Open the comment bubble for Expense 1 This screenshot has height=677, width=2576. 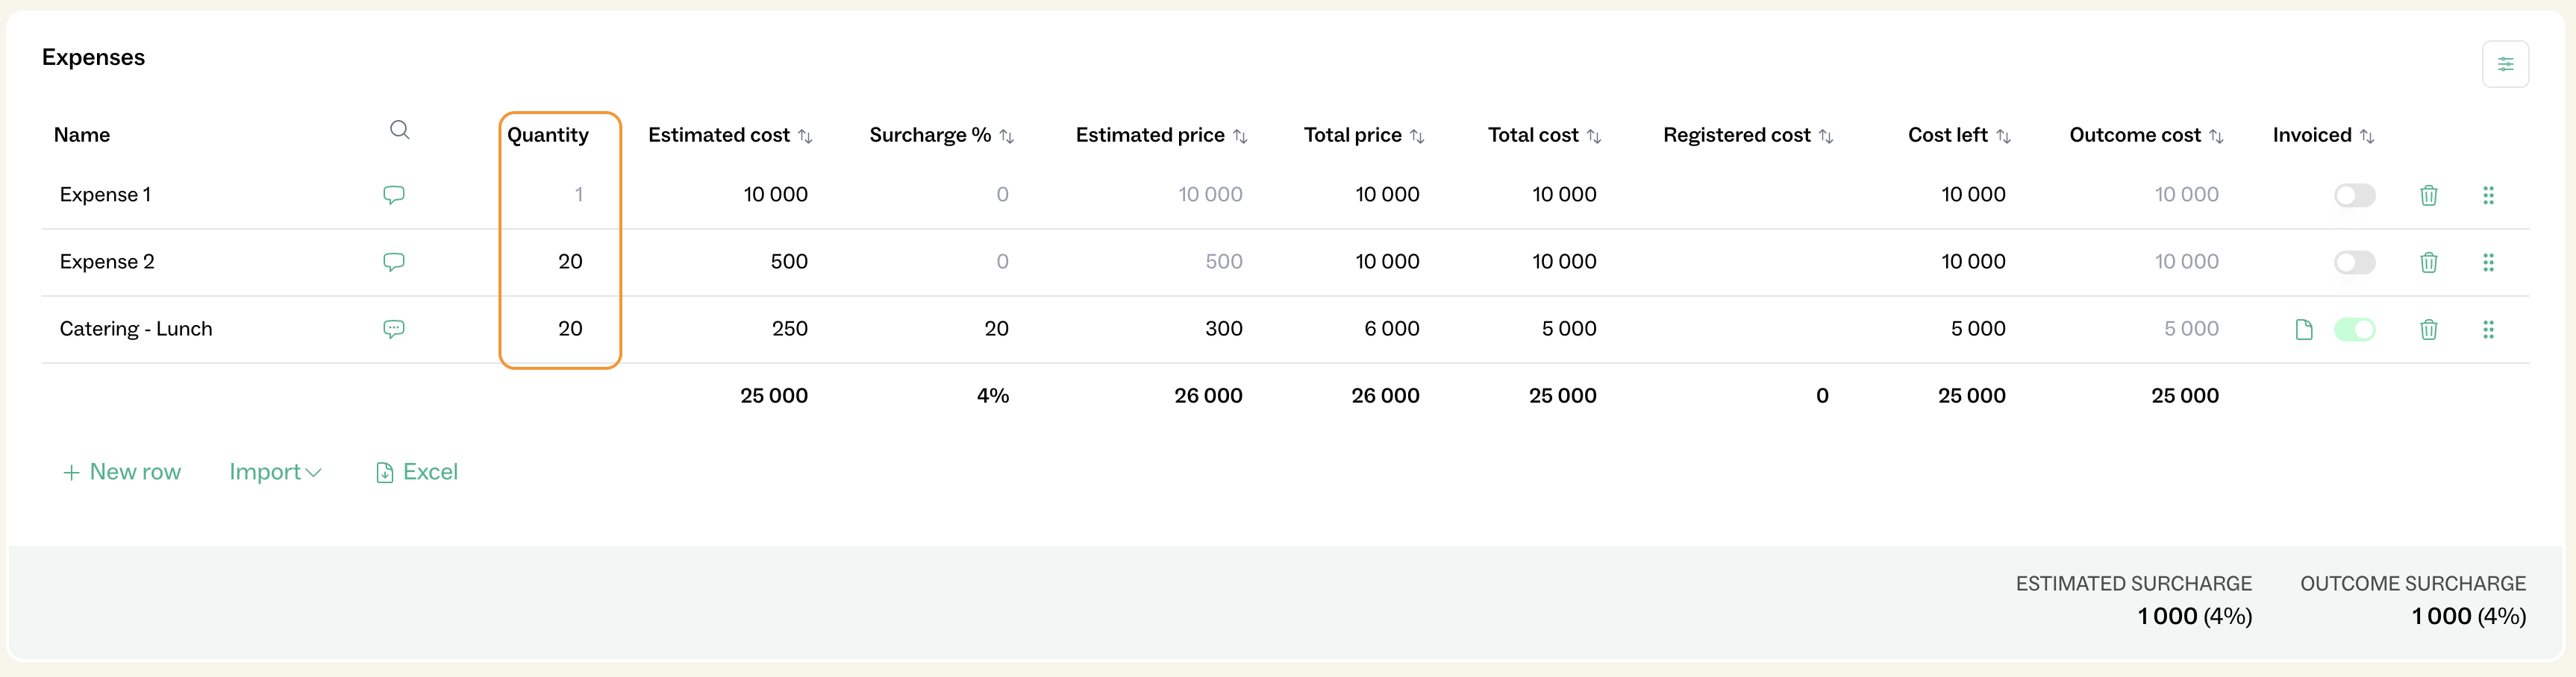point(393,195)
